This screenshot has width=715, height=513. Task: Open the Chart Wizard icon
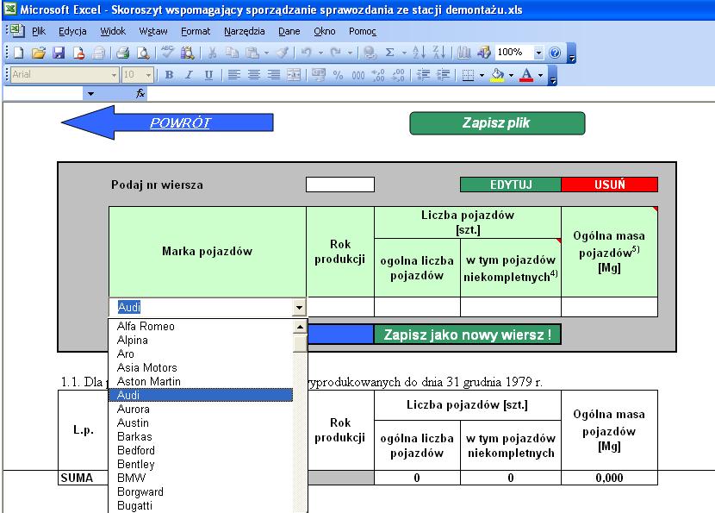tap(463, 53)
